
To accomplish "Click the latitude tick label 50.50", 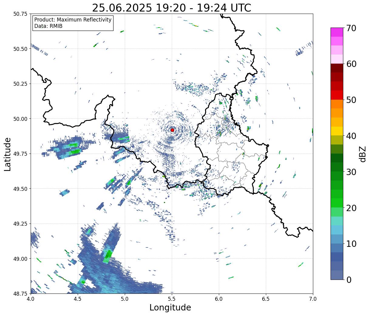I will point(20,49).
